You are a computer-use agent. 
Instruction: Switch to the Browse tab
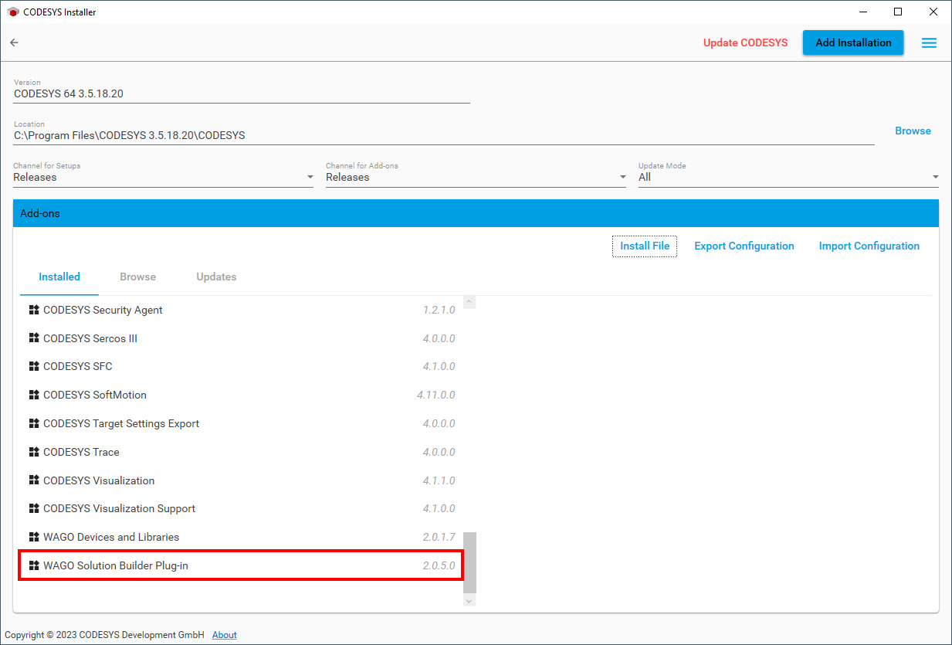pyautogui.click(x=138, y=277)
